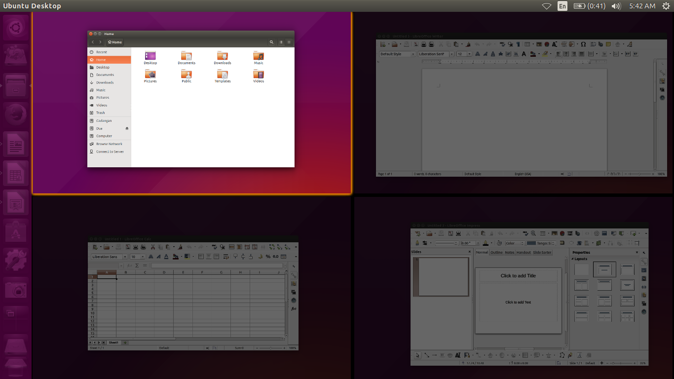Switch to Normal tab in Impress

tap(482, 252)
